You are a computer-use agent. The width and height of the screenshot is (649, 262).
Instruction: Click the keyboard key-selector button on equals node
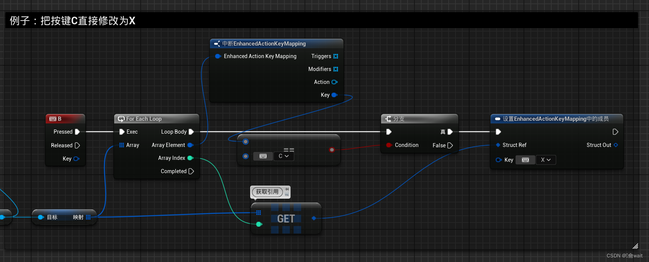263,156
